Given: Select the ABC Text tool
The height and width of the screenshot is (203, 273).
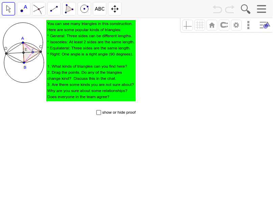Looking at the screenshot, I should point(100,9).
